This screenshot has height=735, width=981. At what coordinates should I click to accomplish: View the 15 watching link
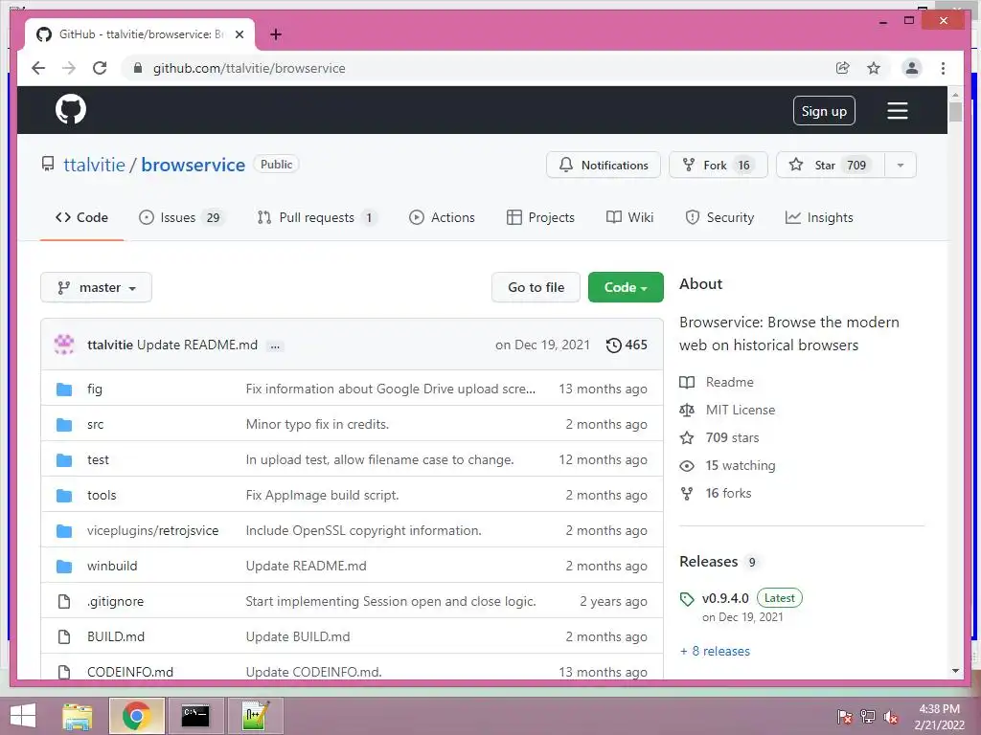coord(741,466)
